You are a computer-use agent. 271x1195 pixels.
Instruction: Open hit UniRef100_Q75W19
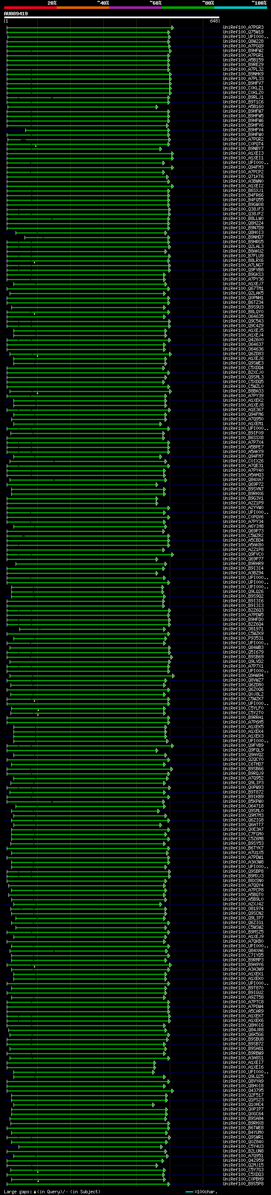243,32
